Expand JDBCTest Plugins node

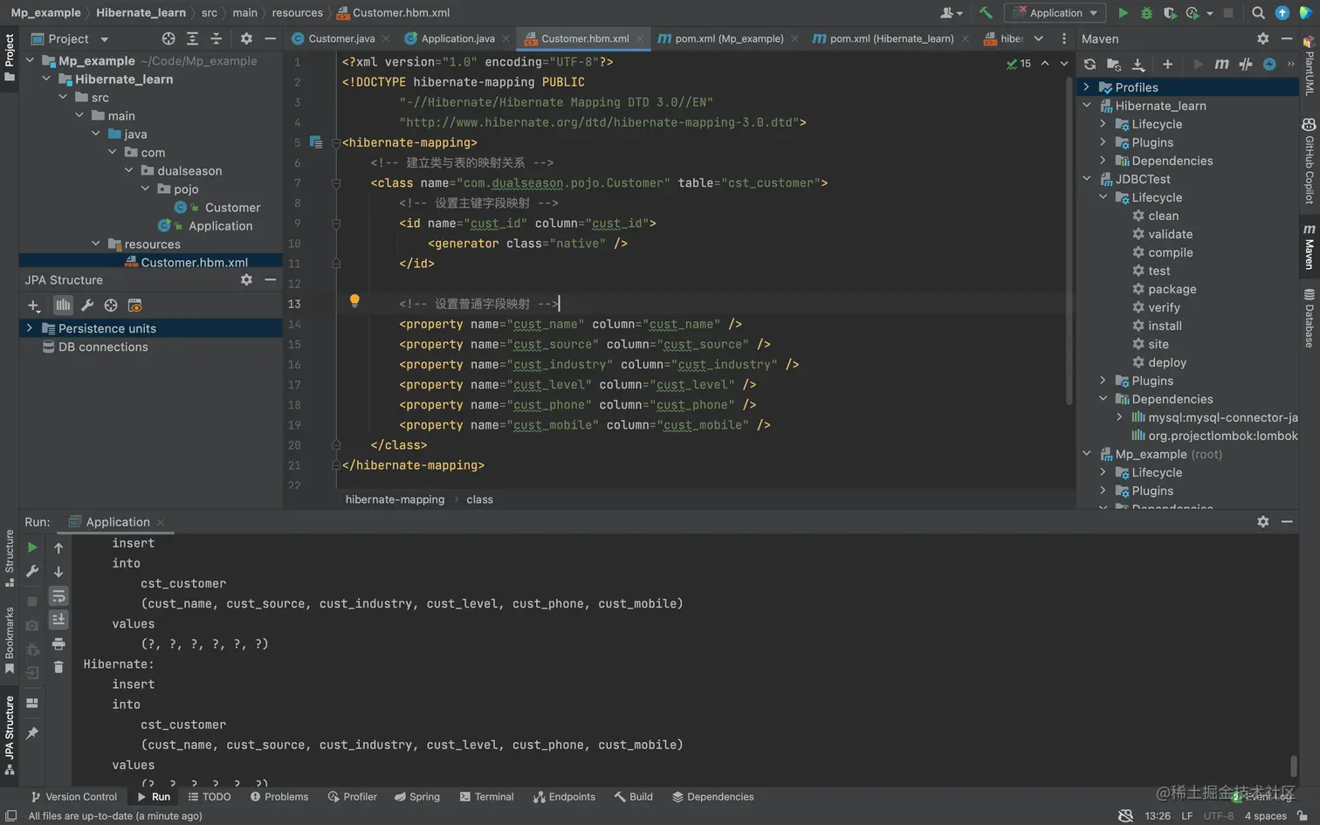tap(1103, 381)
